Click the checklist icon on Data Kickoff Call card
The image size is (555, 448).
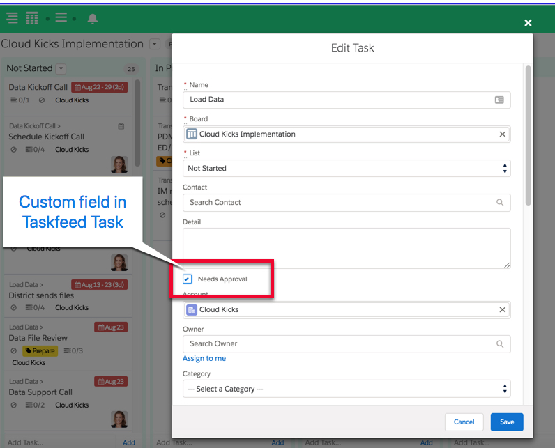coord(14,100)
